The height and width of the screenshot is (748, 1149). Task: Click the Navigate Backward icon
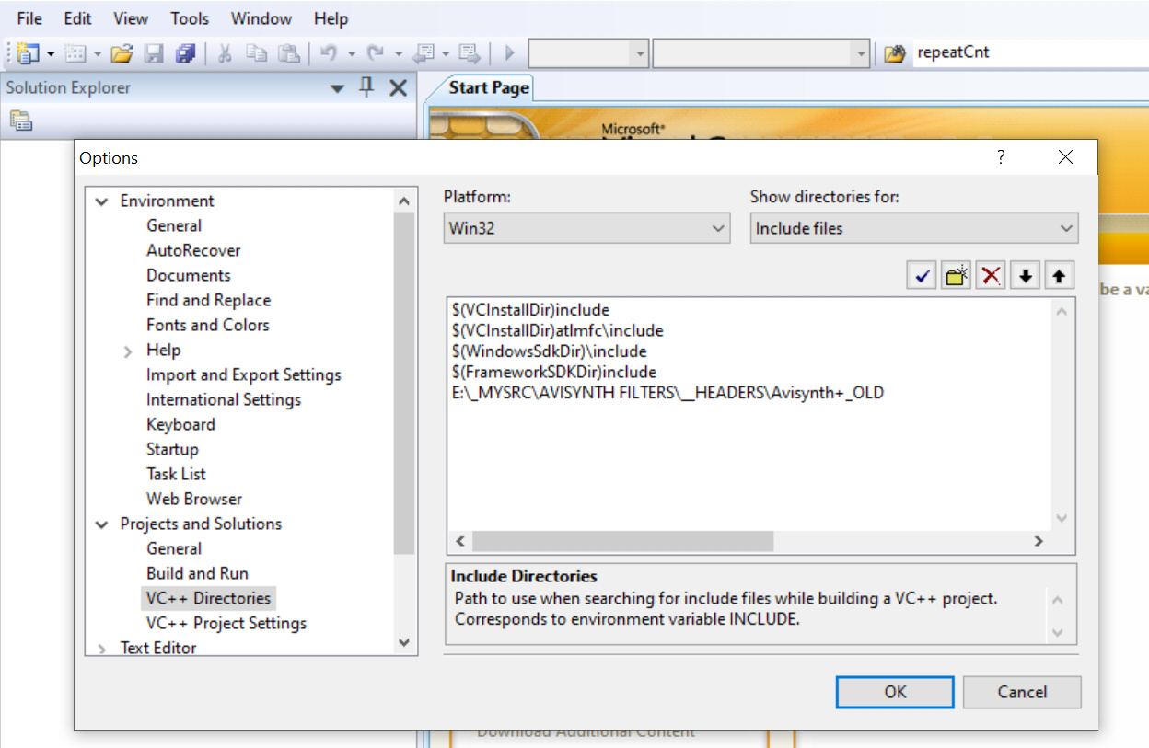tap(423, 53)
